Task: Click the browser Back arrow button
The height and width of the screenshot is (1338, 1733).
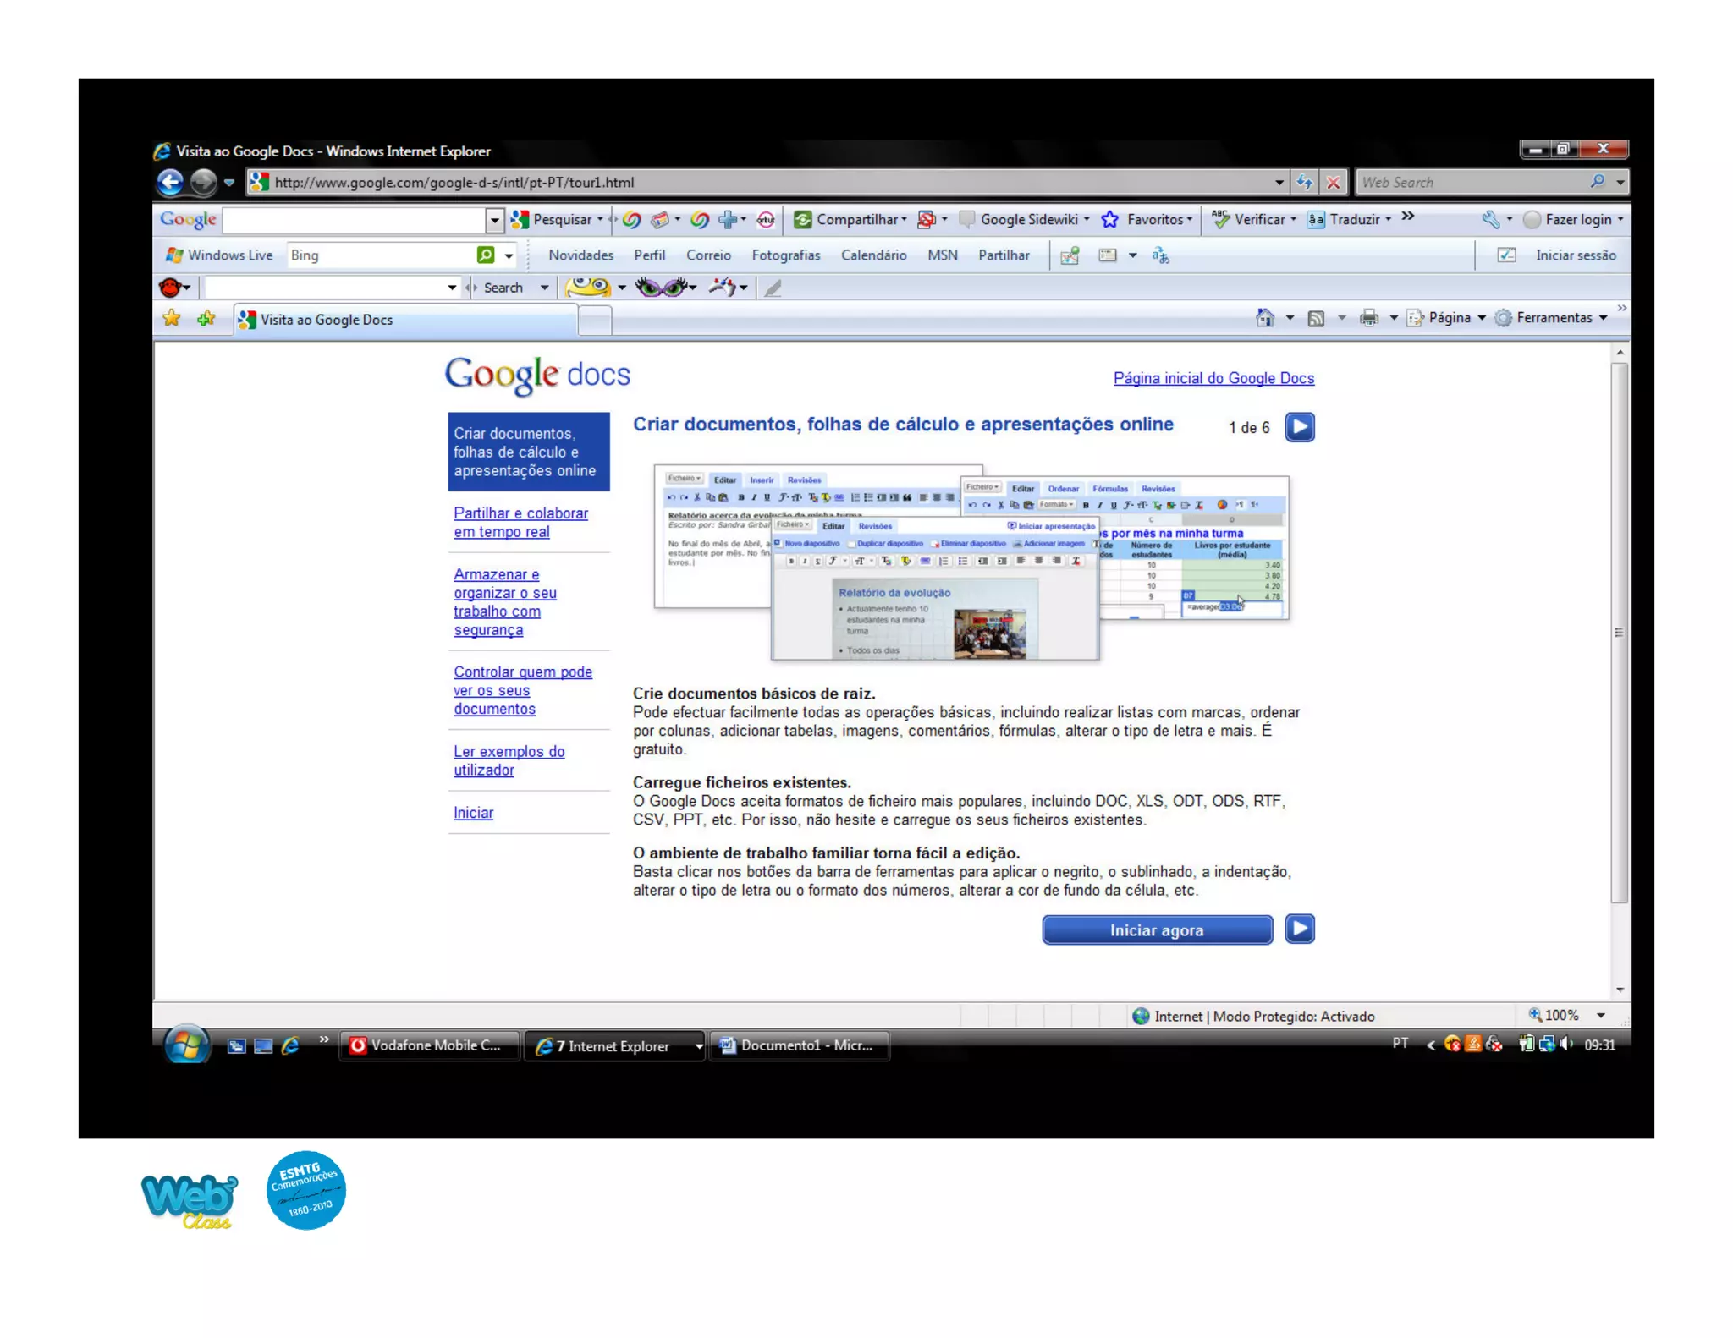Action: point(170,182)
